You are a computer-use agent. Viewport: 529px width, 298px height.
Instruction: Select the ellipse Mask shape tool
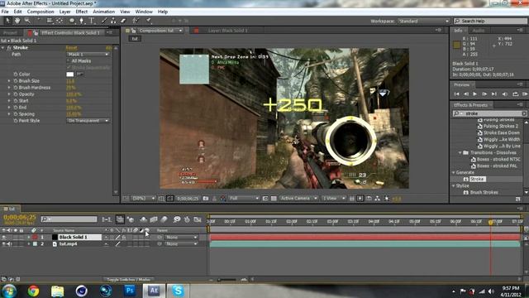coord(72,21)
